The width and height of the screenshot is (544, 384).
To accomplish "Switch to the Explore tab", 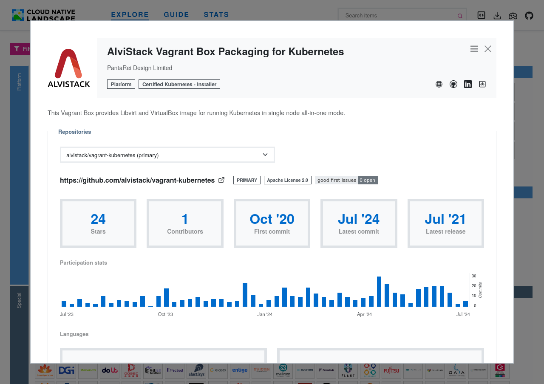I will pos(130,15).
